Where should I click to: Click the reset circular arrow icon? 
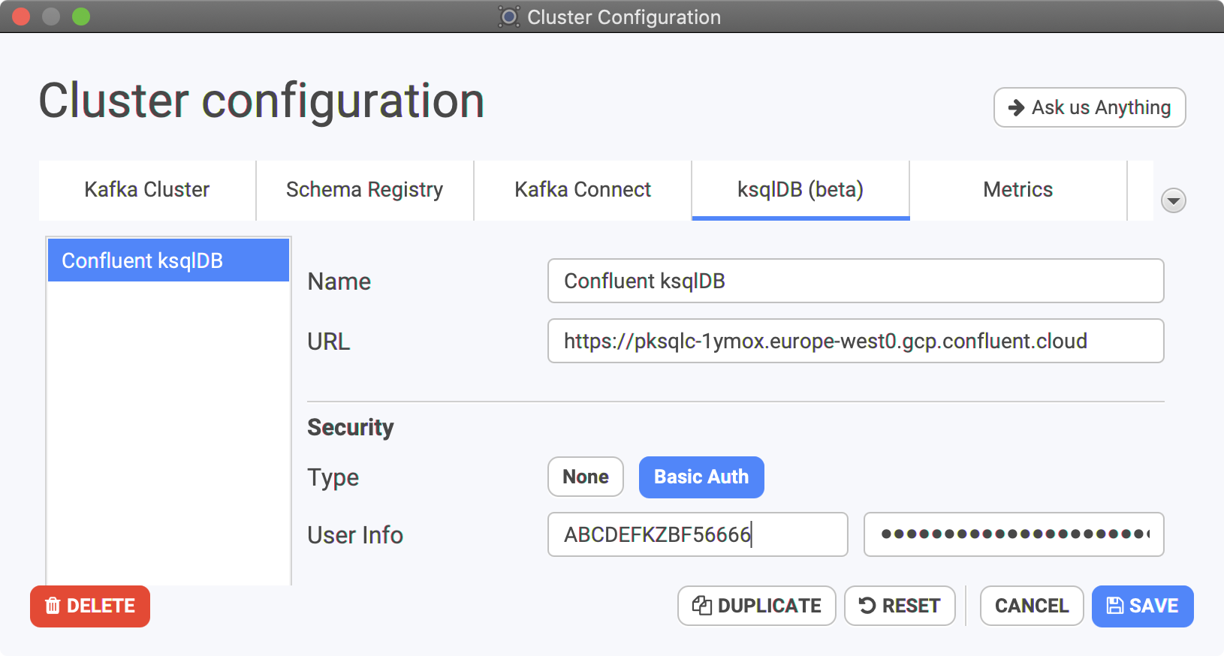867,606
